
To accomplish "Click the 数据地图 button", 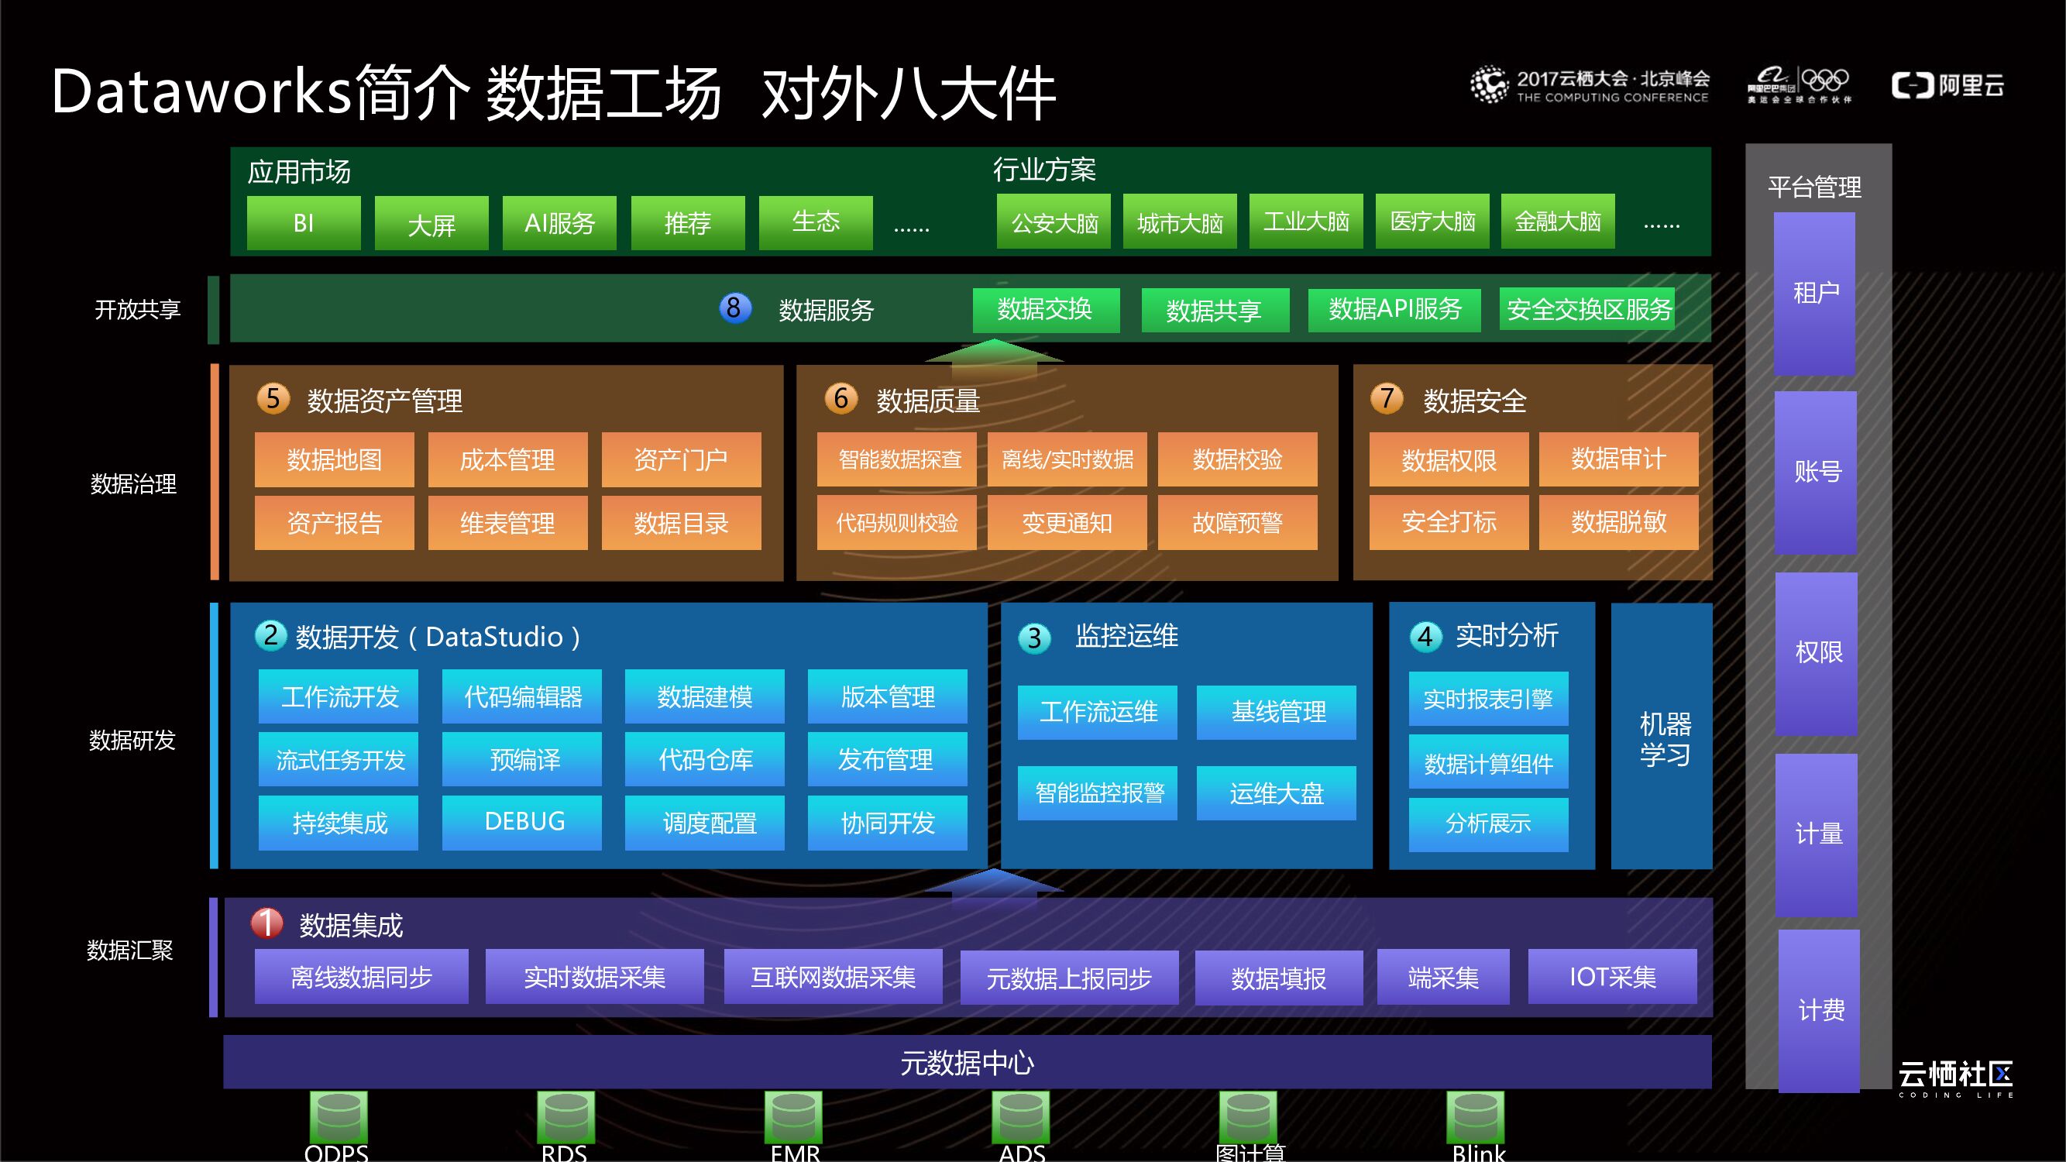I will coord(335,459).
